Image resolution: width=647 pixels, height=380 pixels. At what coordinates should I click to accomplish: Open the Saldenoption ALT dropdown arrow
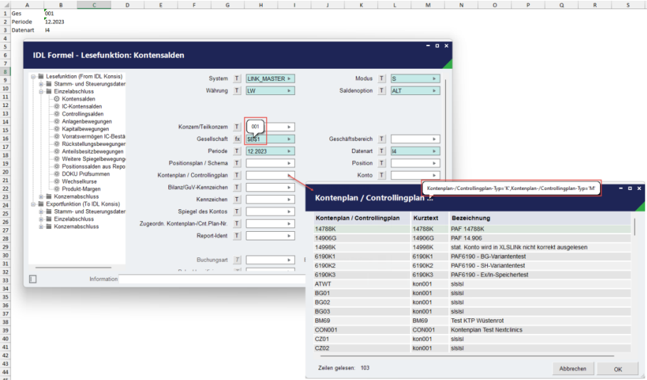click(x=434, y=91)
